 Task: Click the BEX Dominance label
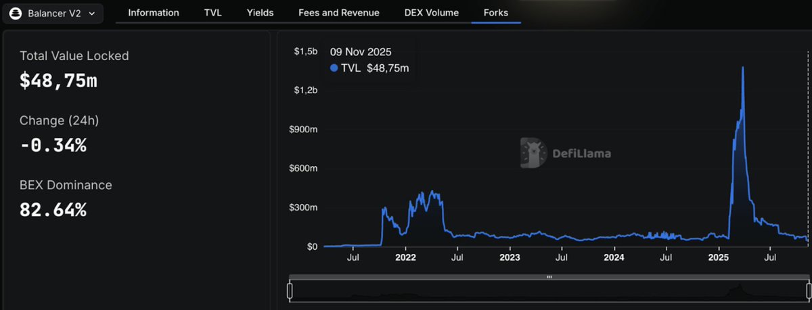(x=66, y=185)
